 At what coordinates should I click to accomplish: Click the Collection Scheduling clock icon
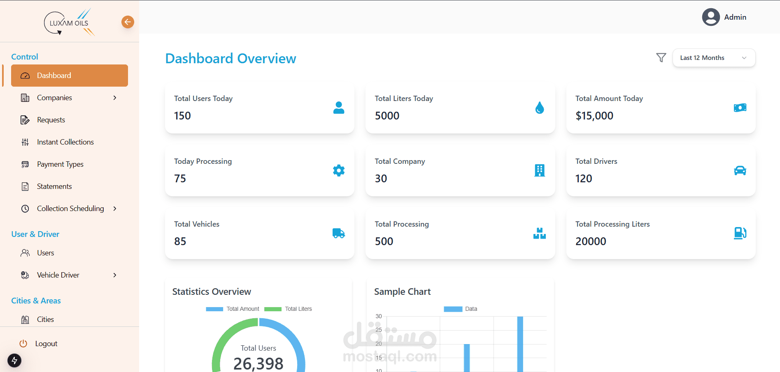[x=25, y=209]
